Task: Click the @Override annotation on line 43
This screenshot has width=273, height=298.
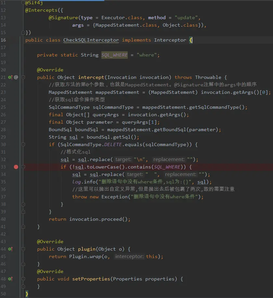Action: point(50,242)
